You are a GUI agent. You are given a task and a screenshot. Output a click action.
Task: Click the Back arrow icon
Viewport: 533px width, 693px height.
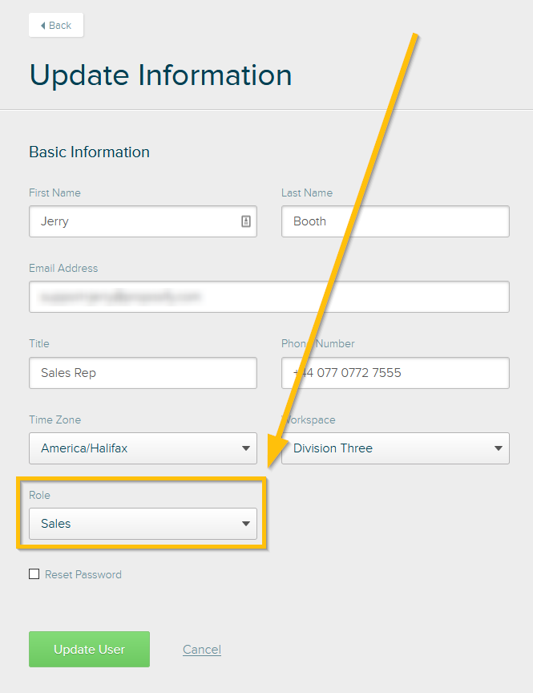[x=42, y=26]
